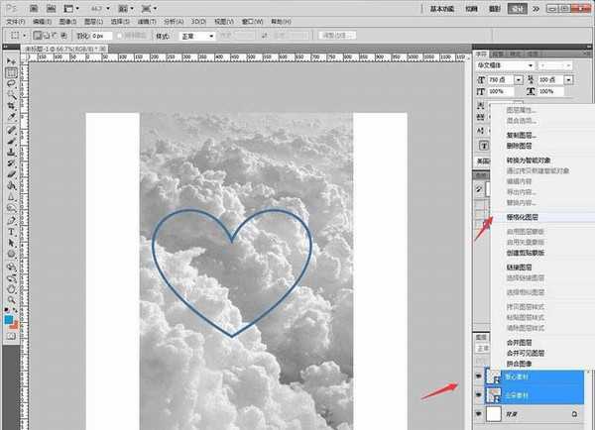Select the Move tool

coord(11,59)
